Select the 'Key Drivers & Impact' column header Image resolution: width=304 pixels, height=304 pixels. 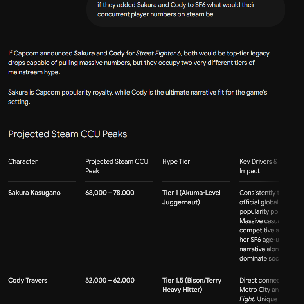[259, 166]
